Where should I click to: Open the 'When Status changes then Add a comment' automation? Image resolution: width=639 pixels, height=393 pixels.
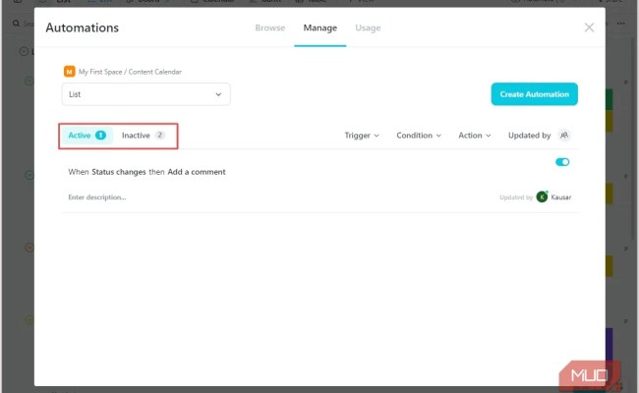pyautogui.click(x=146, y=172)
